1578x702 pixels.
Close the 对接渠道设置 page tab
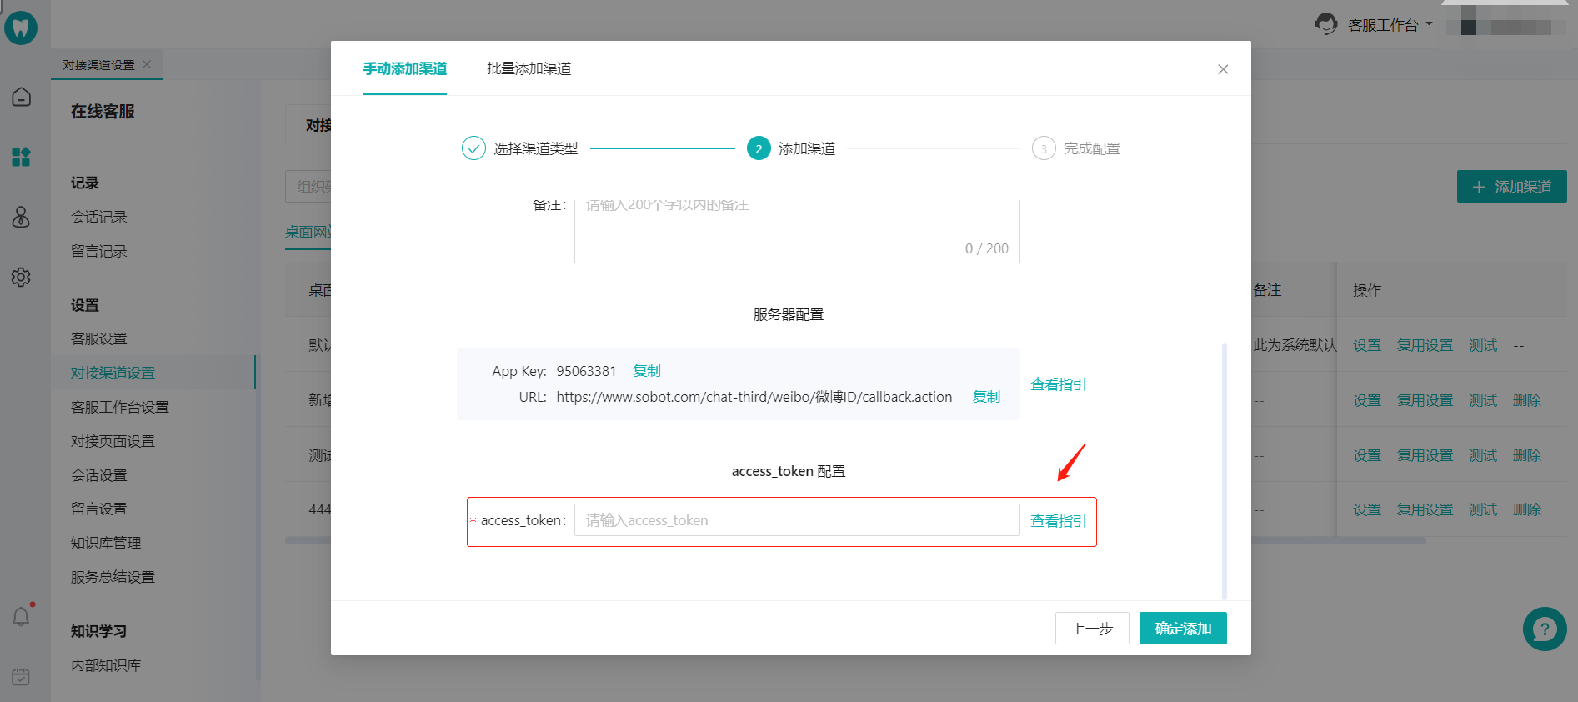pos(148,64)
